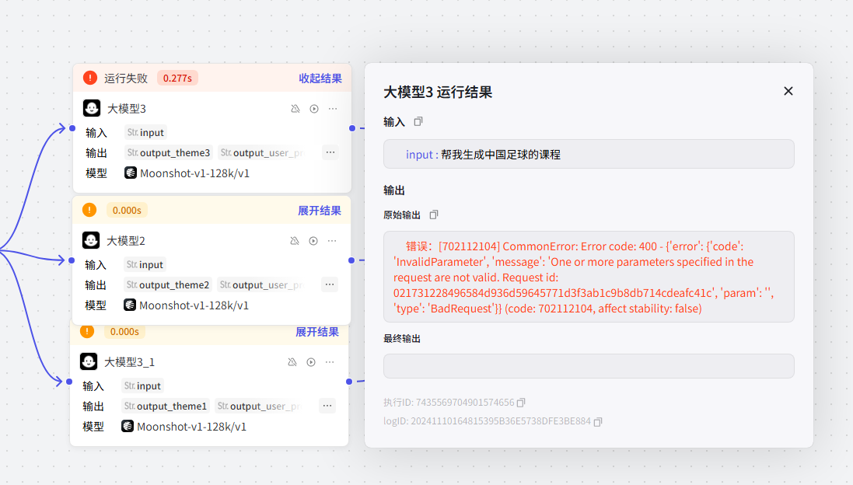Viewport: 853px width, 485px height.
Task: Click the 大模型3_1 node title
Action: click(130, 362)
